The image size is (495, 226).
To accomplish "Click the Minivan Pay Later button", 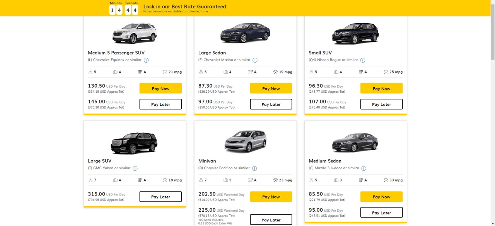I will pos(271,220).
